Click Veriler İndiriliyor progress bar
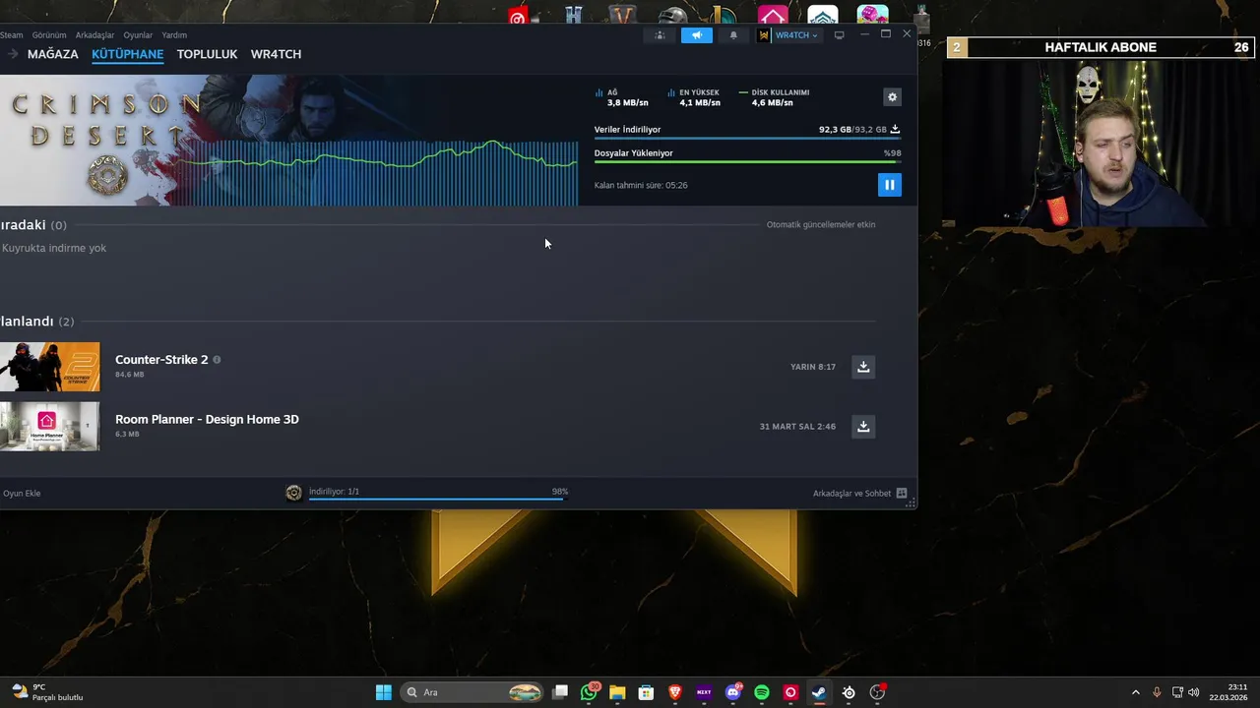 [747, 139]
